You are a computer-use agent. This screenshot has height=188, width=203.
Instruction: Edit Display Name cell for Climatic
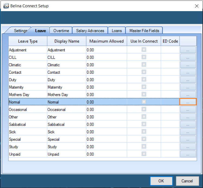(x=67, y=65)
